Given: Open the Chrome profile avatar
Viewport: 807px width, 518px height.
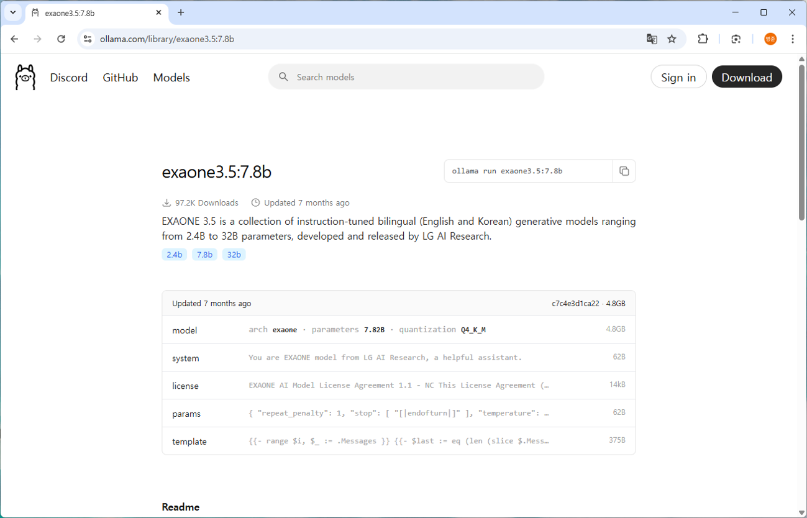Looking at the screenshot, I should pyautogui.click(x=770, y=39).
